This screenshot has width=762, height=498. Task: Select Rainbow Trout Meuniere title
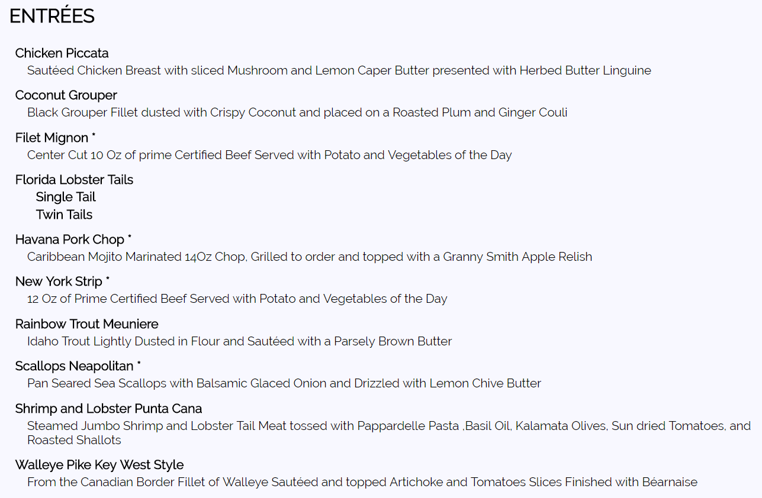pyautogui.click(x=87, y=324)
